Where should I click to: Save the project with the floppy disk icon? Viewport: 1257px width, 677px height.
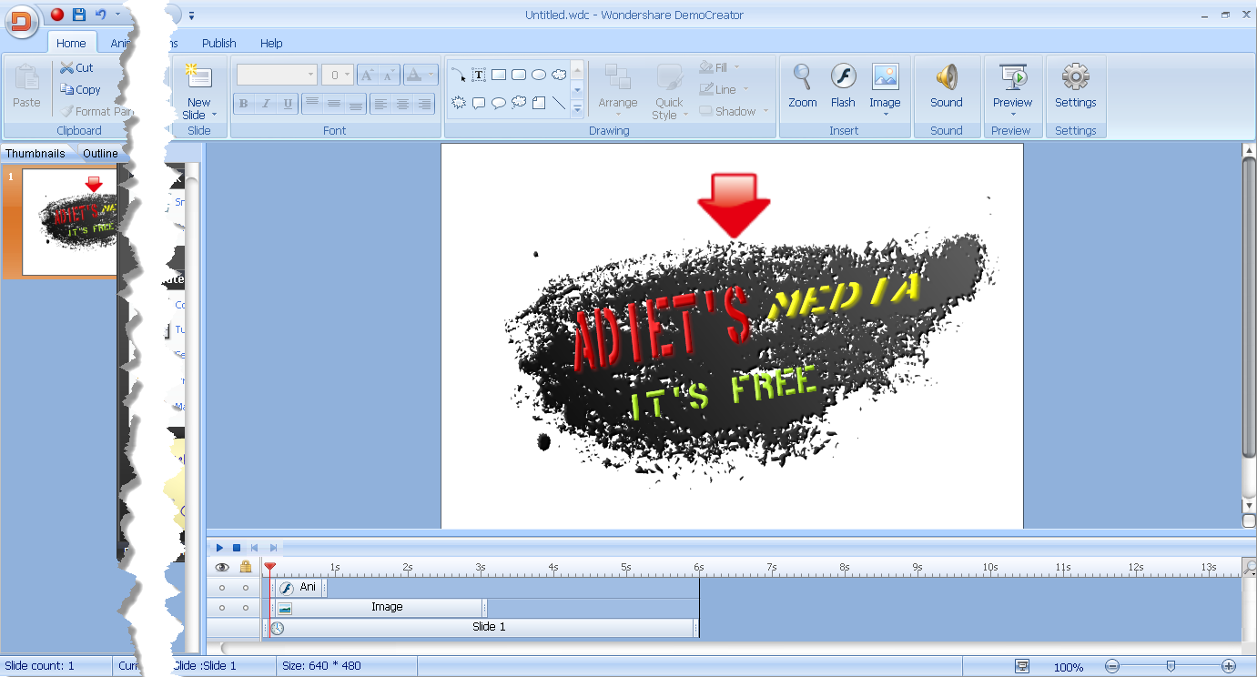pos(79,15)
